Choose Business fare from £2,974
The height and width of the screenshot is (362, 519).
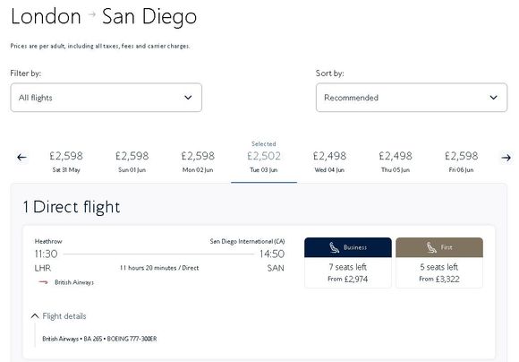coord(348,263)
